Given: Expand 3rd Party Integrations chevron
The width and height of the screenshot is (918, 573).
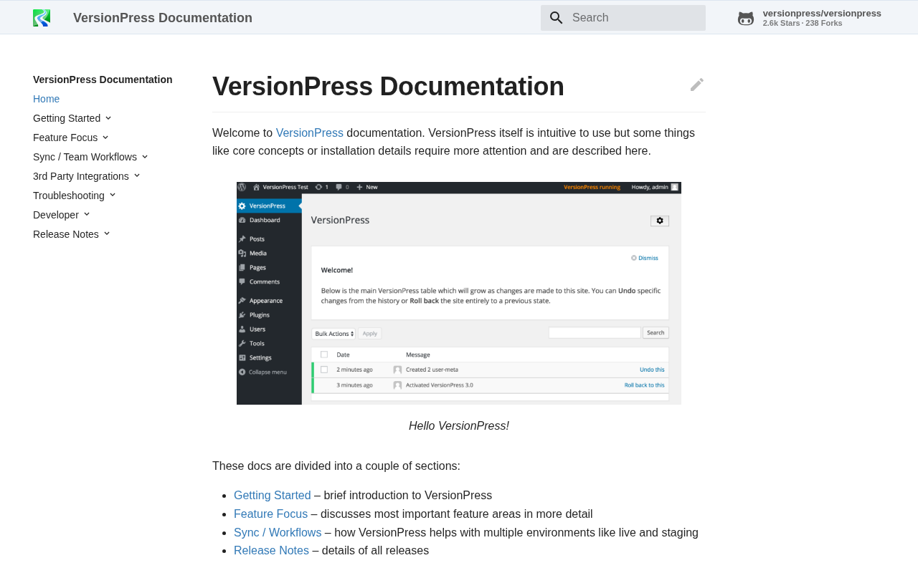Looking at the screenshot, I should pyautogui.click(x=137, y=176).
